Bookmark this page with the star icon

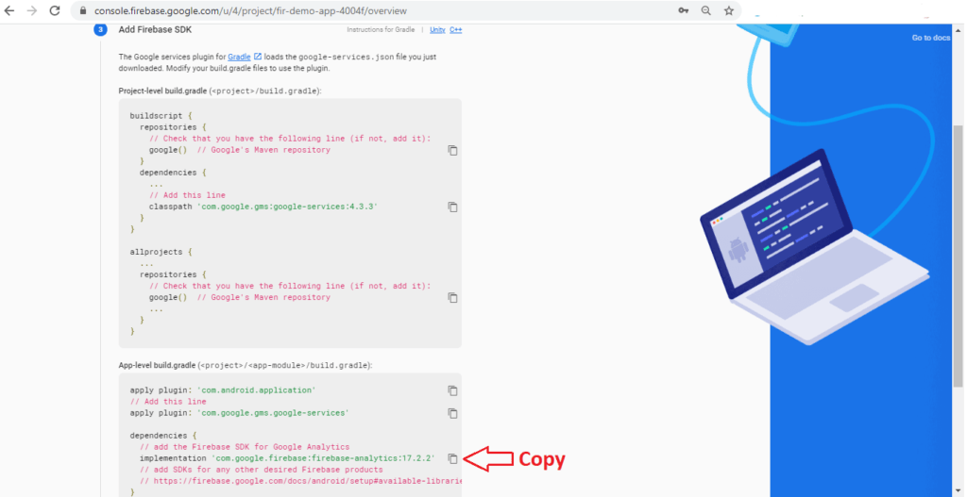coord(729,10)
